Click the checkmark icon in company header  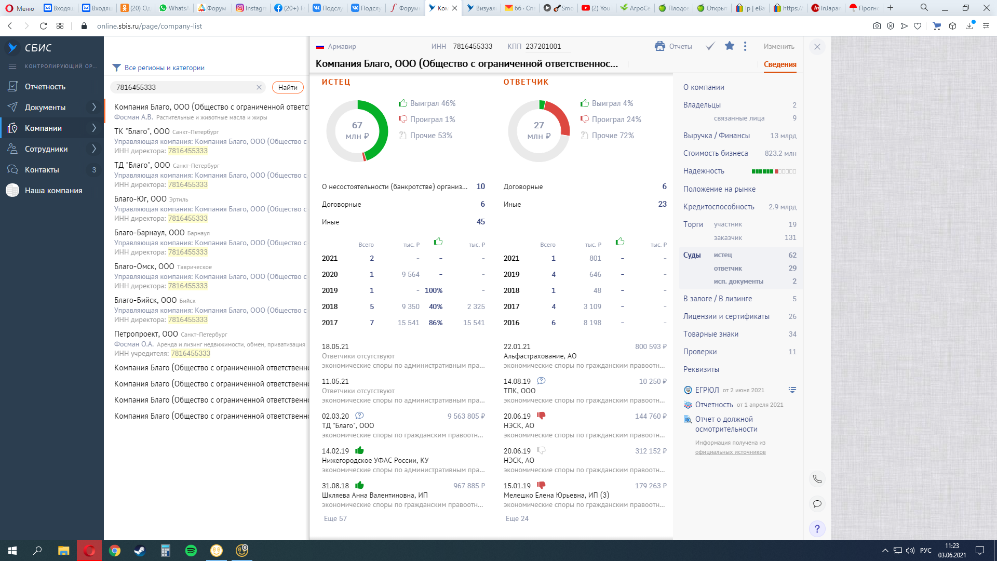tap(710, 46)
